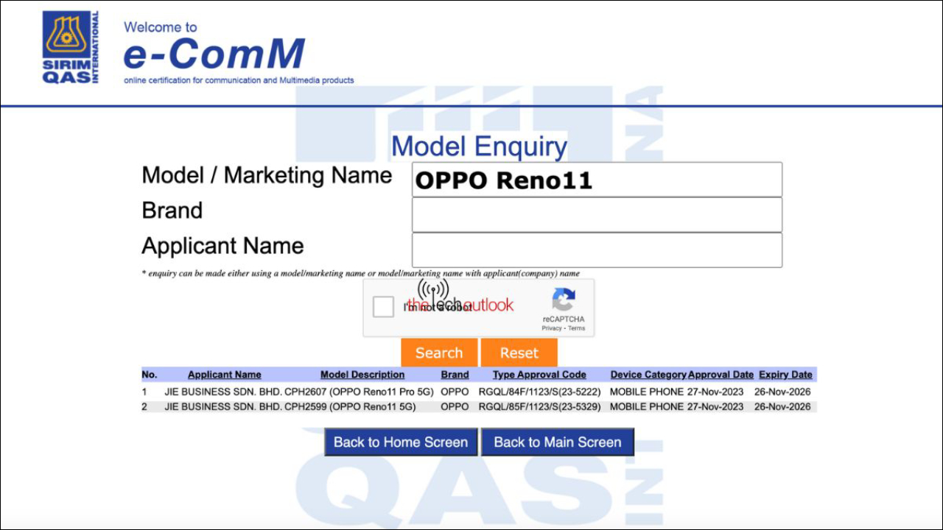The image size is (943, 530).
Task: Sort by Type Approval Code header
Action: (x=539, y=375)
